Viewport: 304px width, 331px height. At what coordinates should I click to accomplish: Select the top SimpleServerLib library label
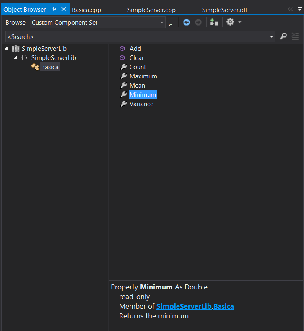(44, 49)
